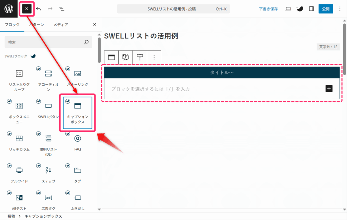347x220 pixels.
Task: Click the inserter scrollbar down arrow
Action: (99, 209)
